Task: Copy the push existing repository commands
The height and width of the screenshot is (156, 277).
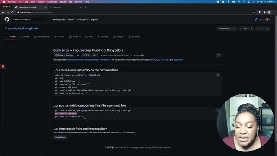Action: tap(218, 110)
